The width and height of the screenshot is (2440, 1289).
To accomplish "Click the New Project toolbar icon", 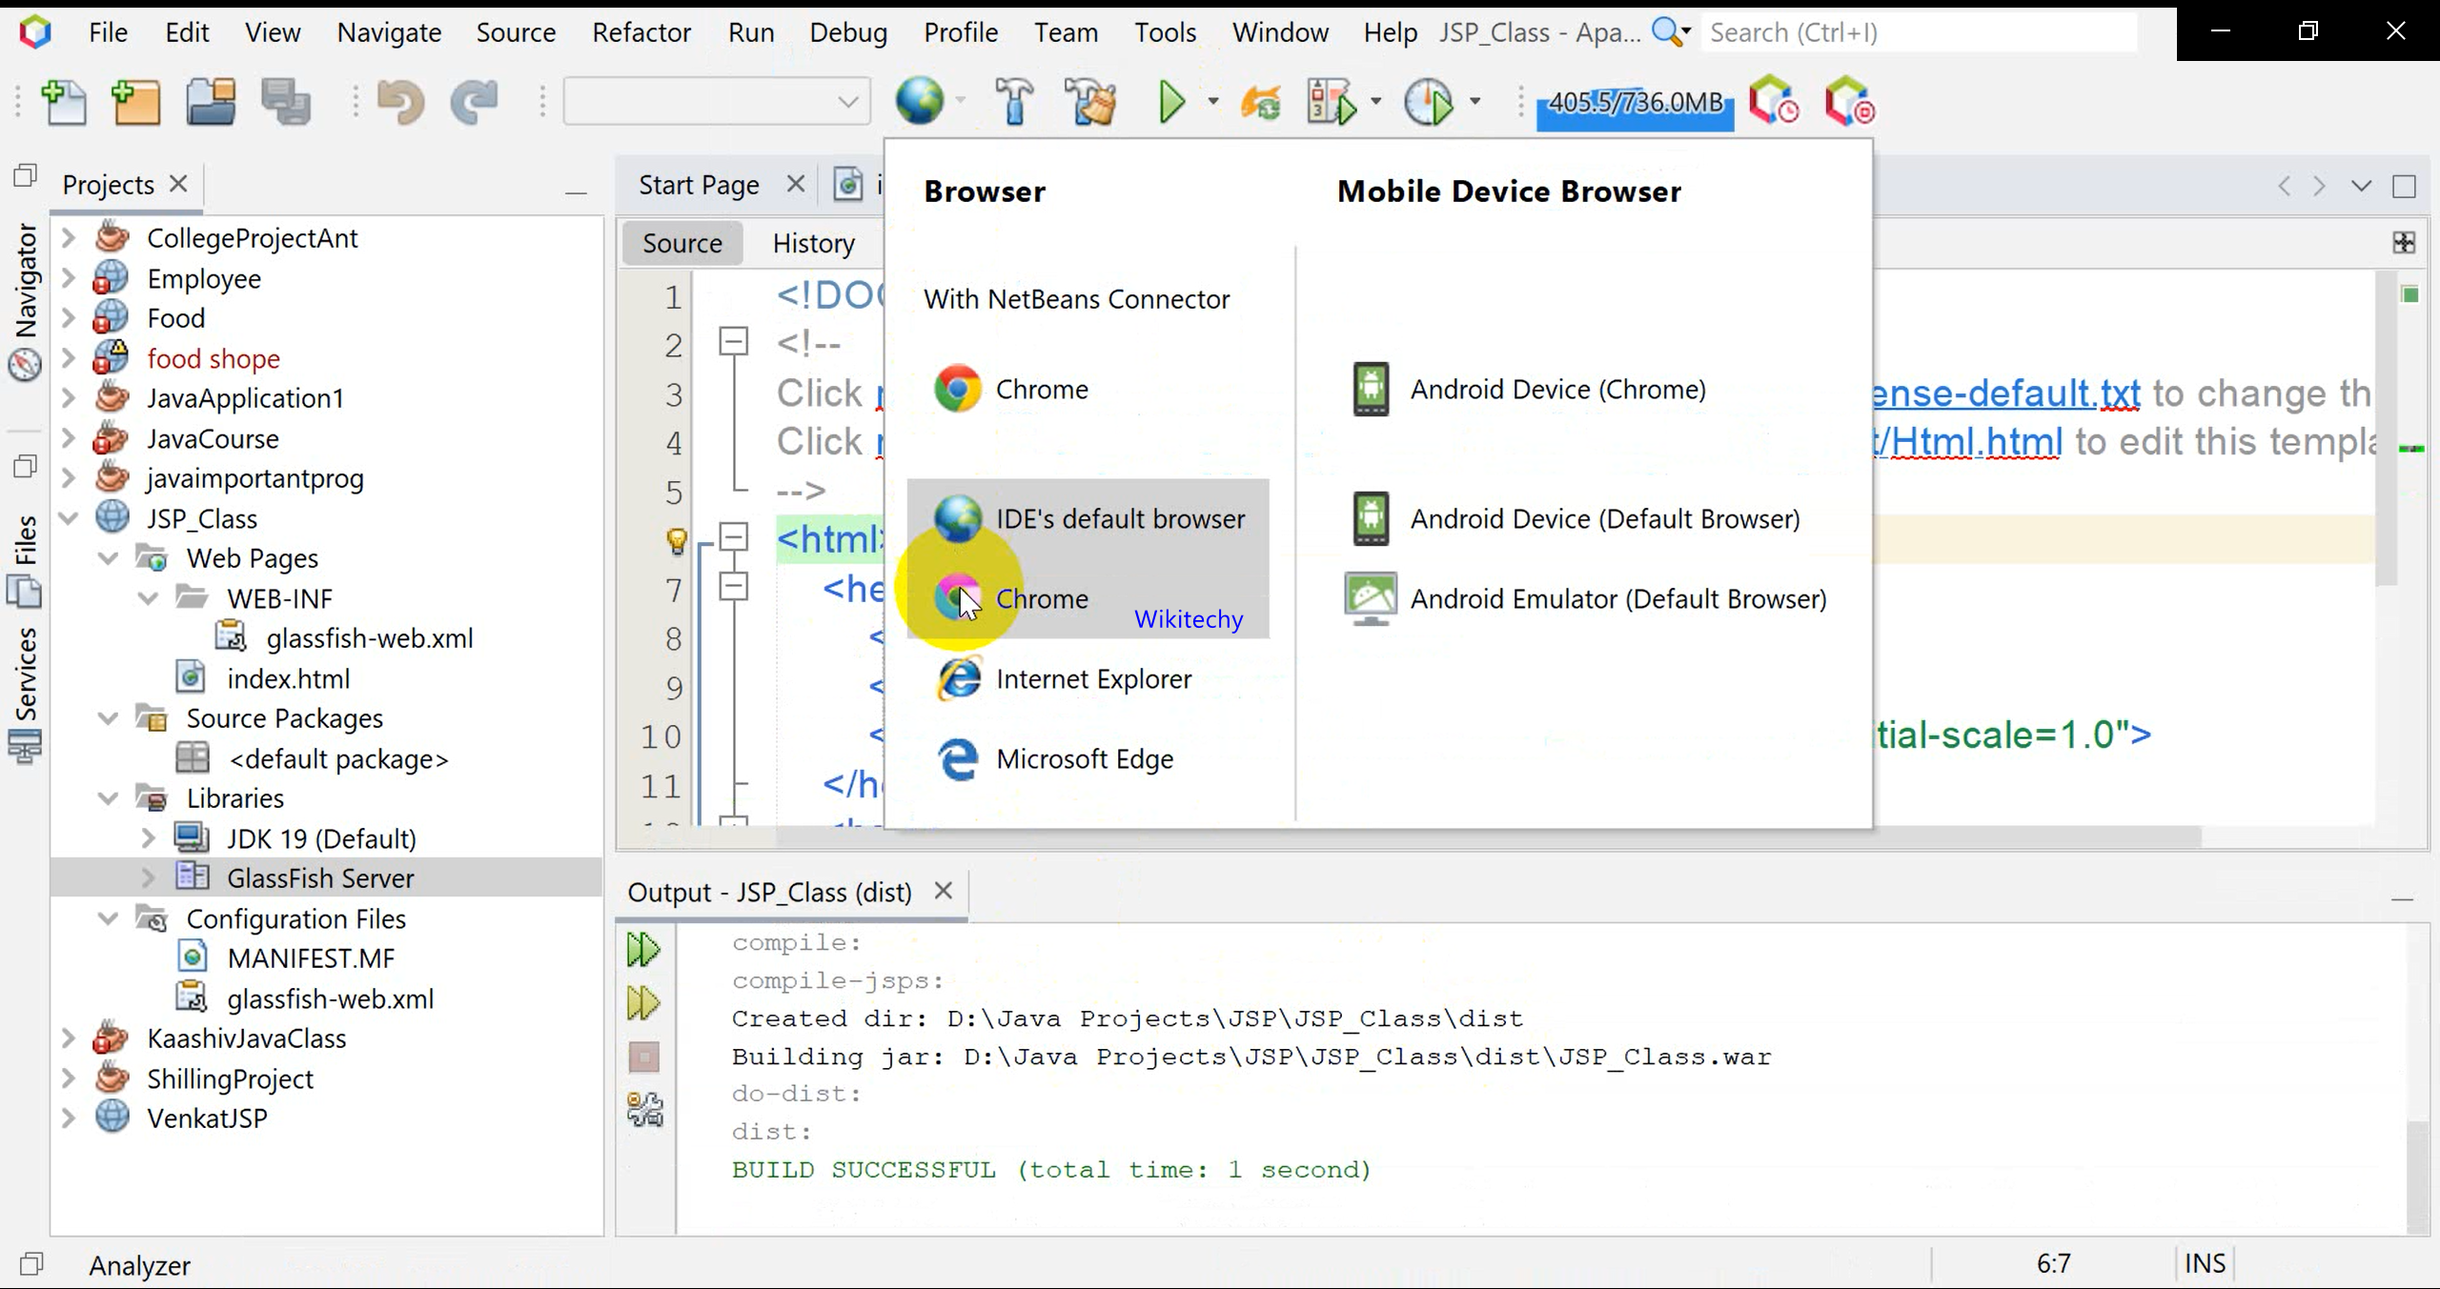I will [x=136, y=102].
